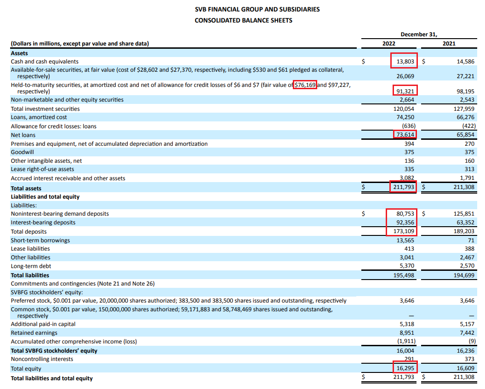Select the held-to-maturity amount 91,321
This screenshot has width=485, height=389.
tap(405, 92)
